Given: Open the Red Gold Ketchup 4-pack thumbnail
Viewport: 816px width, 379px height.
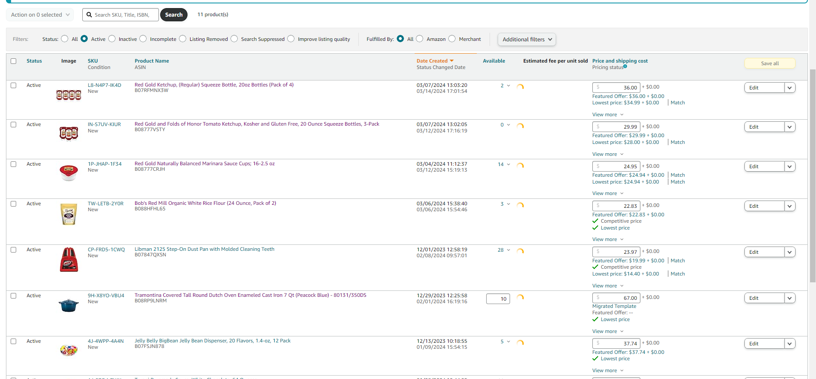Looking at the screenshot, I should click(x=69, y=95).
